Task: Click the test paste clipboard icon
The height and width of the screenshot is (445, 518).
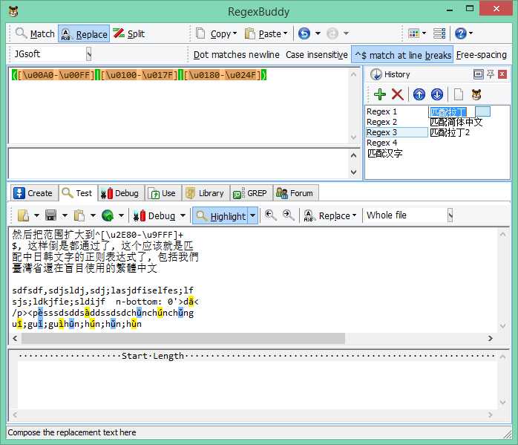Action: (79, 216)
